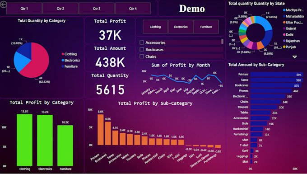The width and height of the screenshot is (307, 174).
Task: Click the green Electronics profit bar
Action: 45,141
